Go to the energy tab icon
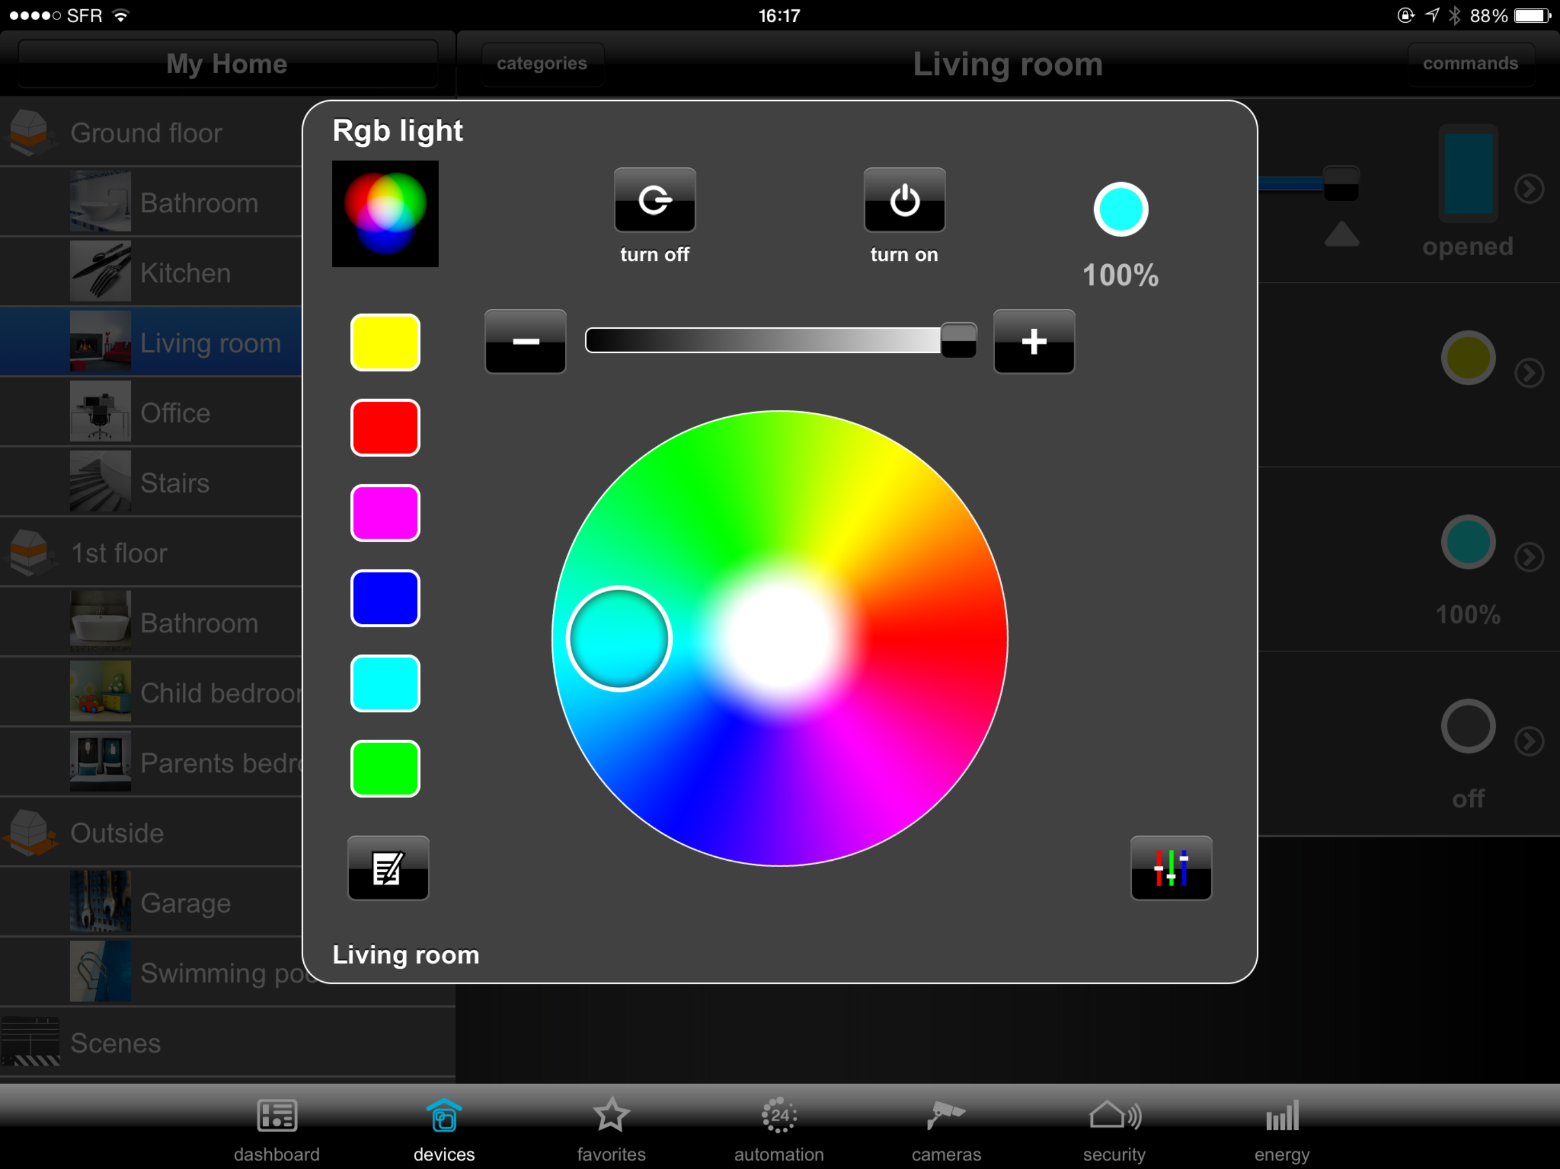Image resolution: width=1560 pixels, height=1169 pixels. pyautogui.click(x=1281, y=1115)
